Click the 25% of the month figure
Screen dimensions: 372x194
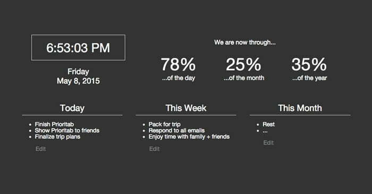pyautogui.click(x=243, y=64)
